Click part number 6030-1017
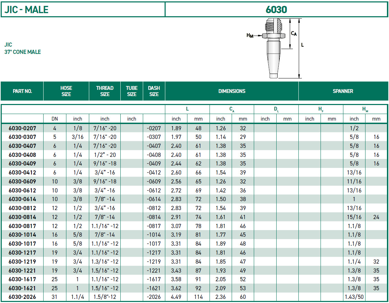 (22, 244)
